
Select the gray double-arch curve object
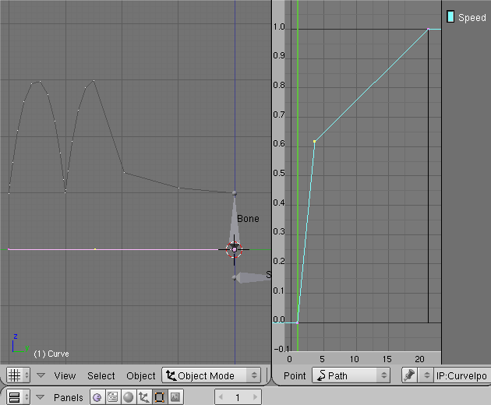[122, 137]
